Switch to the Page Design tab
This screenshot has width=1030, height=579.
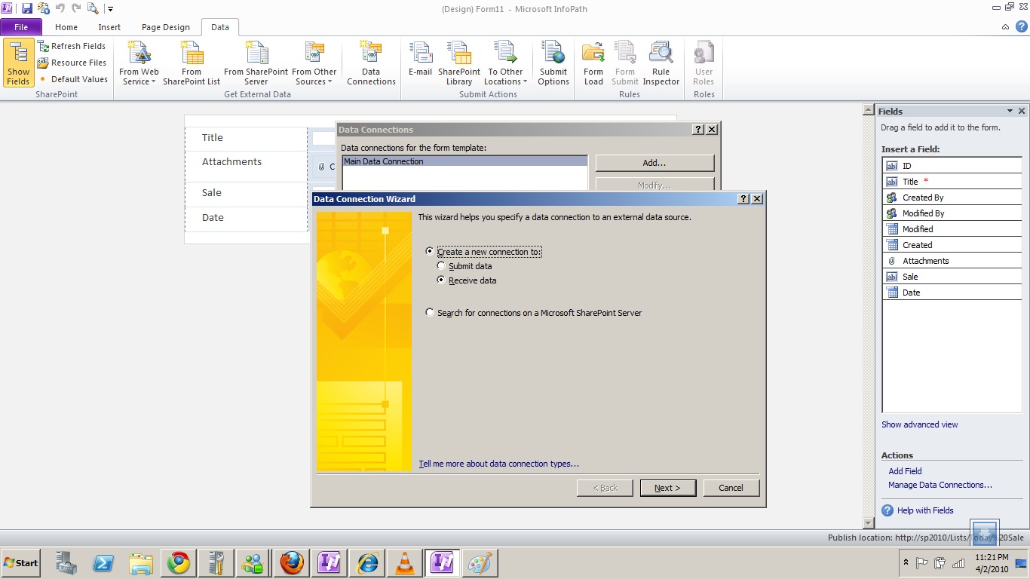pos(166,27)
